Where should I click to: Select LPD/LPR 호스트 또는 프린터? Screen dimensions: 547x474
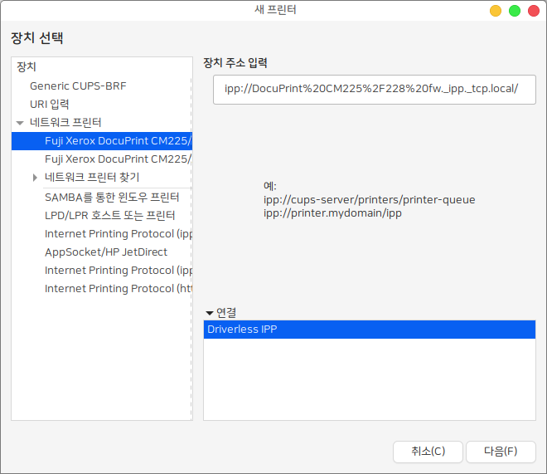click(109, 216)
